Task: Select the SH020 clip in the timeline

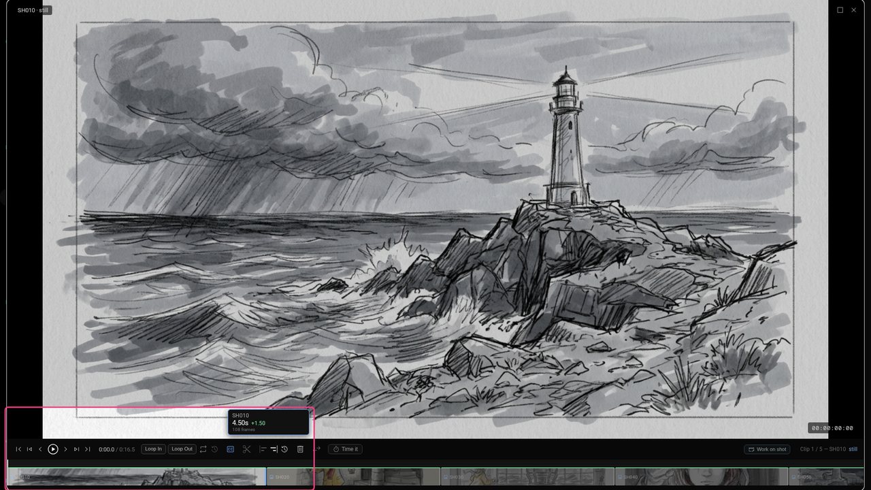Action: 353,477
